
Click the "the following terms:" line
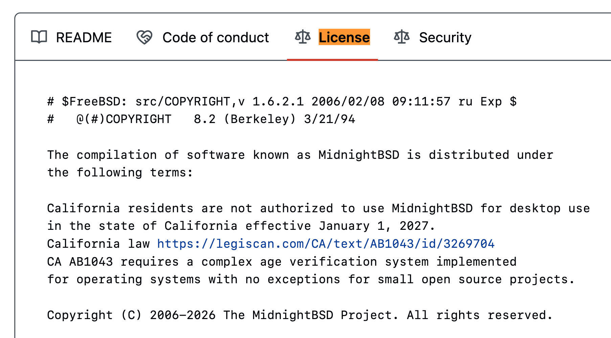pyautogui.click(x=120, y=173)
